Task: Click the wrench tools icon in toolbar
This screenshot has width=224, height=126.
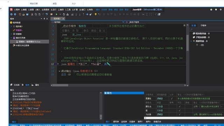Action: click(159, 14)
